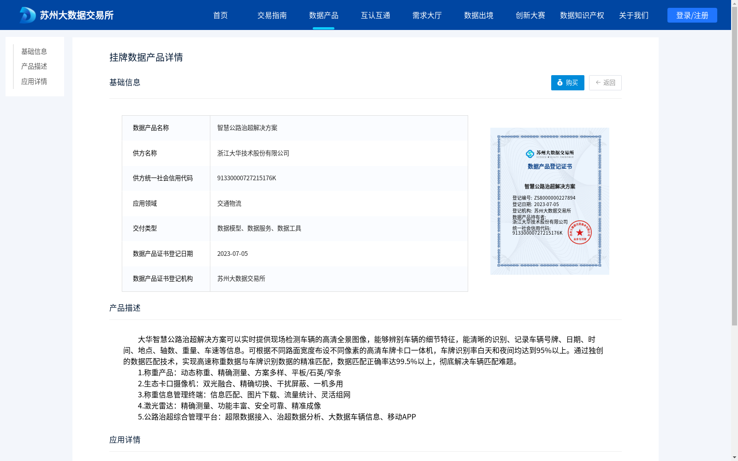
Task: Click the 苏州大数据交易所 logo icon
Action: pyautogui.click(x=27, y=15)
